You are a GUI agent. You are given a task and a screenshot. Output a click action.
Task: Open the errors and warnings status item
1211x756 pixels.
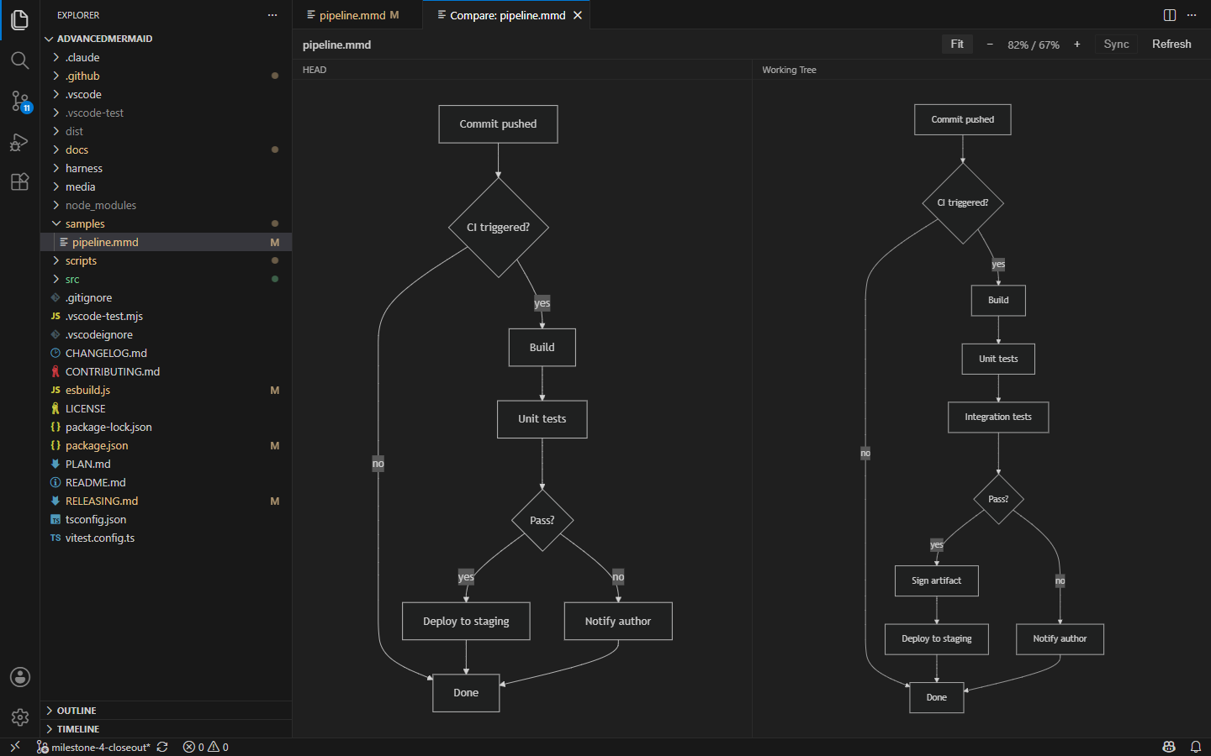pos(206,747)
